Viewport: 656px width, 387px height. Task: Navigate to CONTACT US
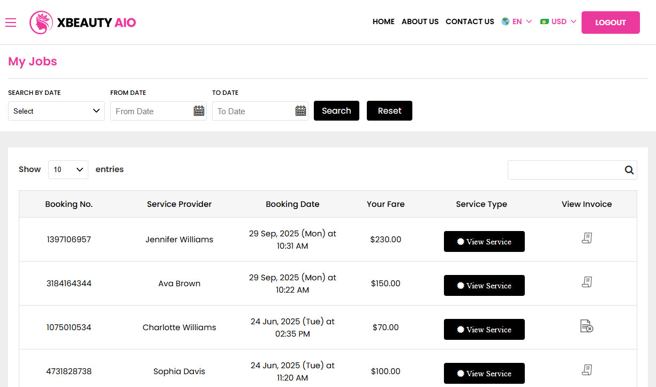(470, 21)
